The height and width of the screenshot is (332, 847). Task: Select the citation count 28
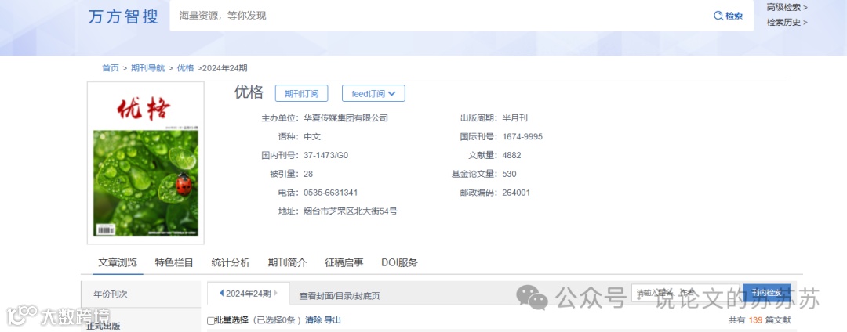(308, 174)
